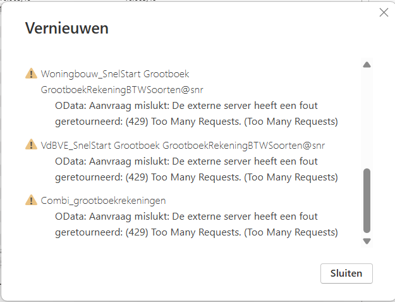Click the OData error line under Woningbouw_SnelStart
The height and width of the screenshot is (302, 395).
(186, 105)
